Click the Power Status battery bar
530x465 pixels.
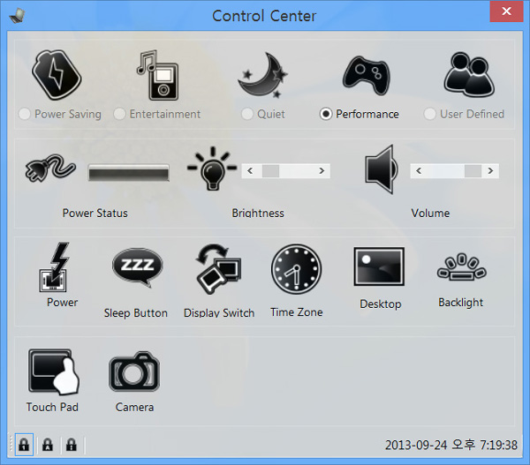point(129,173)
